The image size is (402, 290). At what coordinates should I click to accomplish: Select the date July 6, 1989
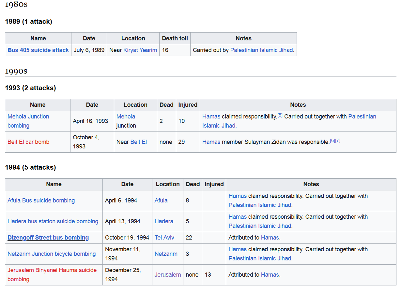click(89, 50)
